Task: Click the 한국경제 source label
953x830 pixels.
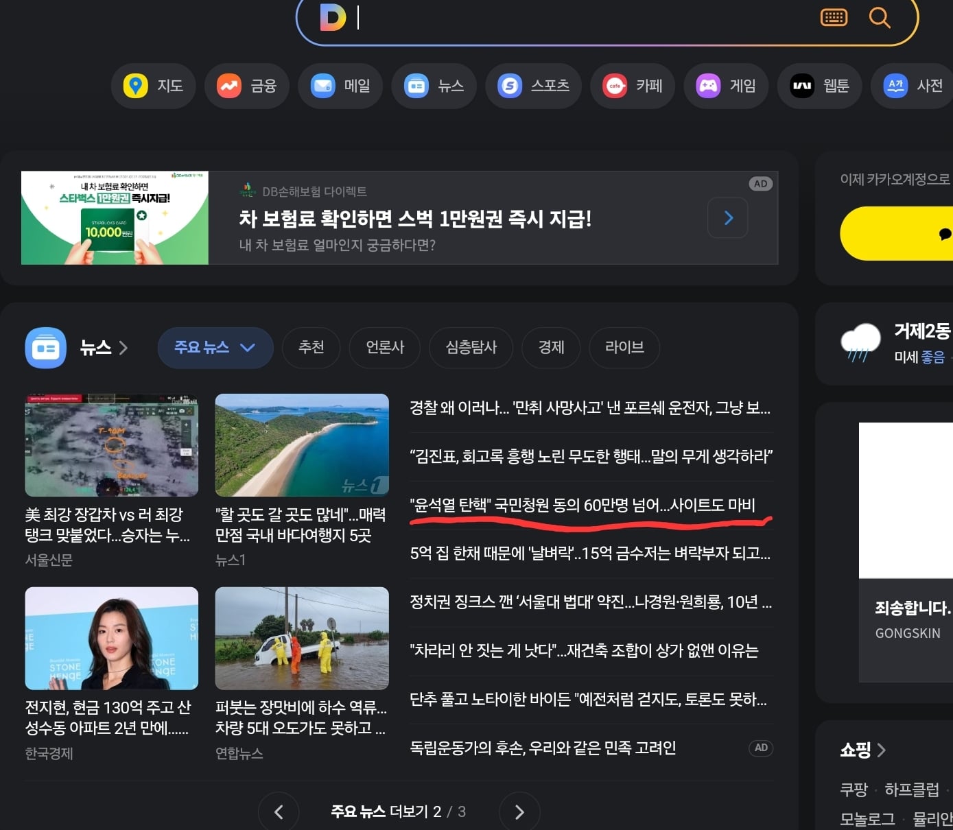Action: (x=49, y=753)
